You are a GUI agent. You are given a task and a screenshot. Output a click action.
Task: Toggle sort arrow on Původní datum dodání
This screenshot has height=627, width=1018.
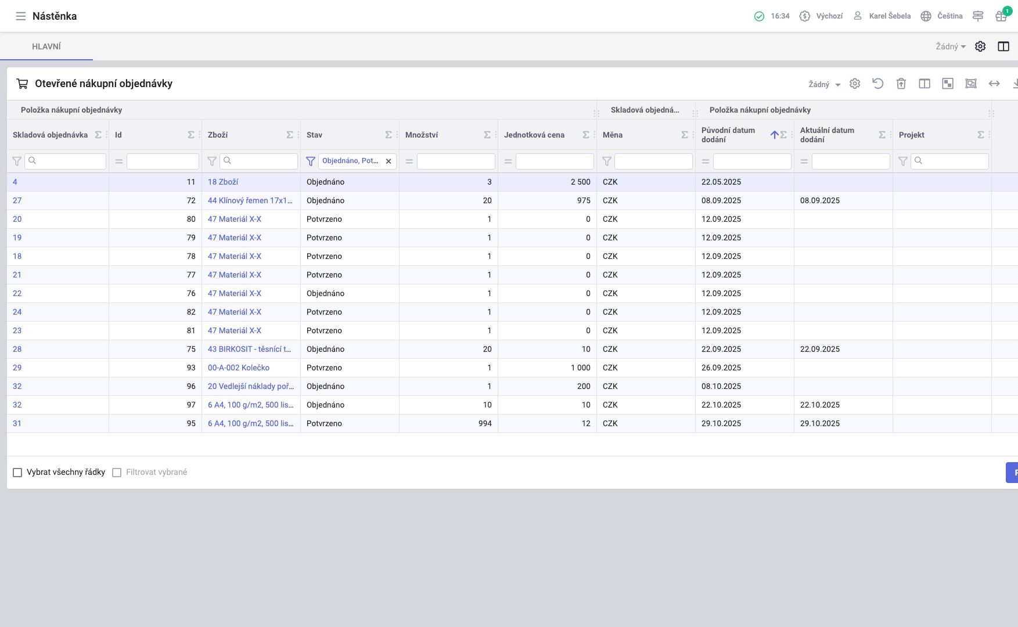coord(774,135)
